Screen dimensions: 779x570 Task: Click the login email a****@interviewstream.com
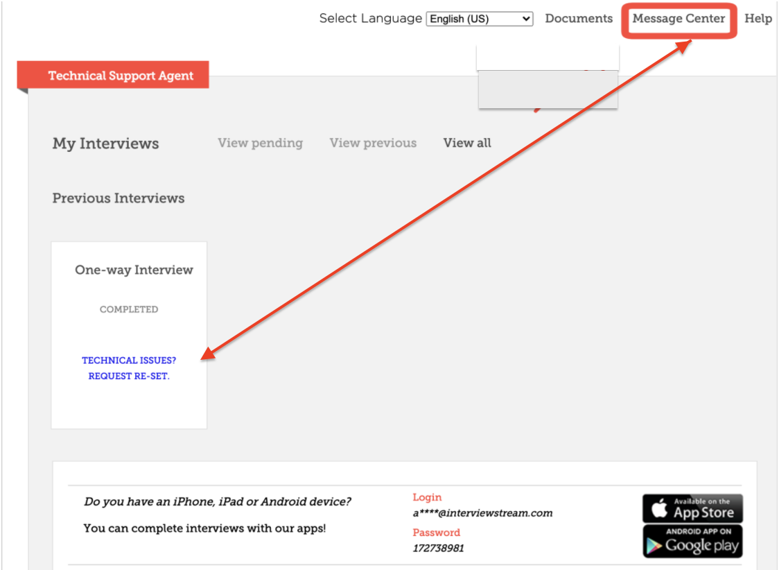(x=482, y=513)
